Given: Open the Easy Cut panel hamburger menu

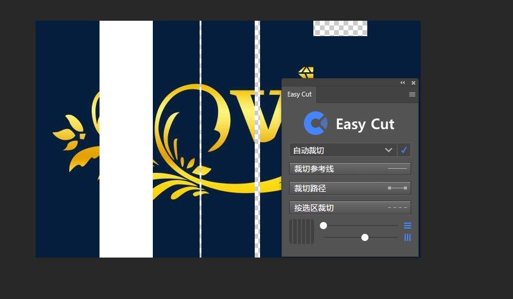Looking at the screenshot, I should pos(412,95).
